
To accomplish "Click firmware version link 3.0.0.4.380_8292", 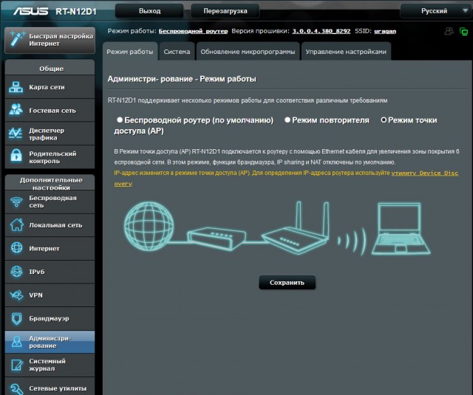I will click(321, 31).
